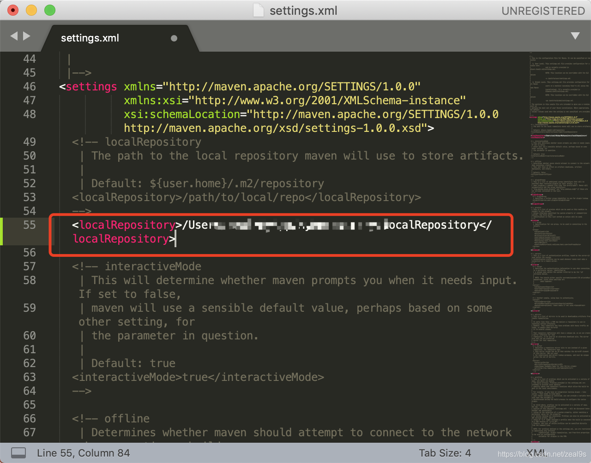Click line number 55 in the gutter
The width and height of the screenshot is (591, 463).
point(30,225)
